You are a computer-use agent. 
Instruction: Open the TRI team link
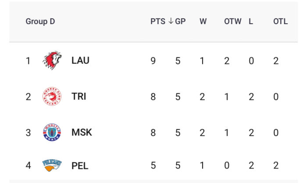point(79,96)
